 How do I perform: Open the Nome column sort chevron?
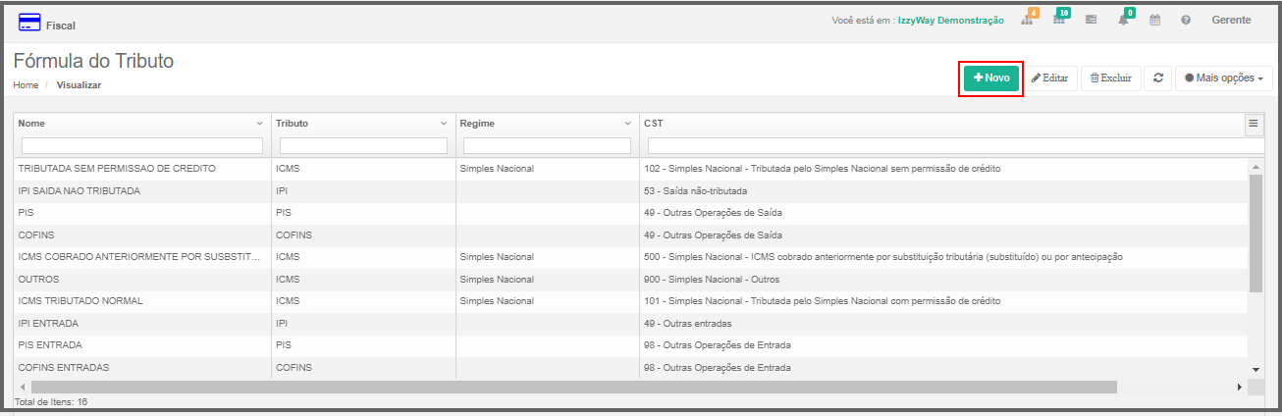point(260,124)
